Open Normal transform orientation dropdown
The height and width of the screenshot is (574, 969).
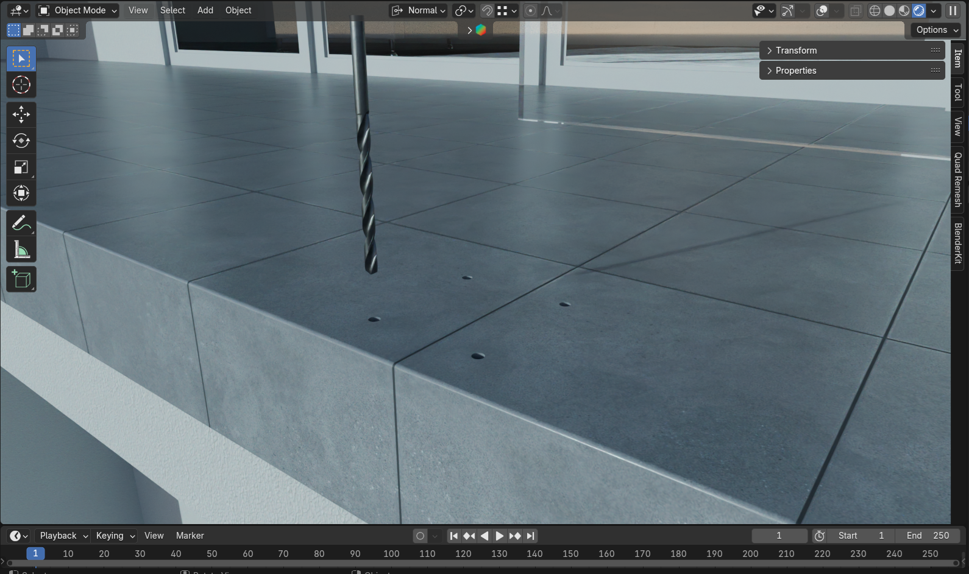pos(419,10)
